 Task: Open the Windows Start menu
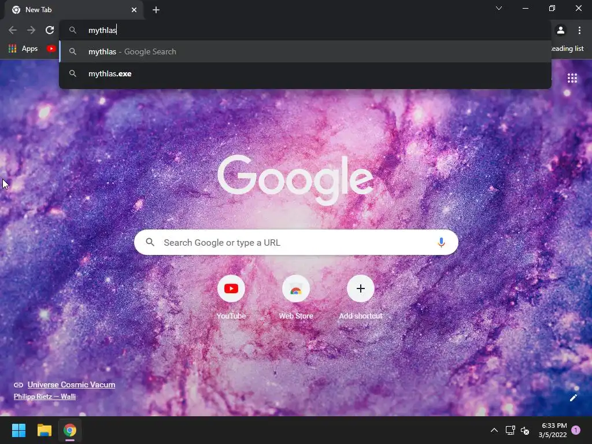(18, 430)
